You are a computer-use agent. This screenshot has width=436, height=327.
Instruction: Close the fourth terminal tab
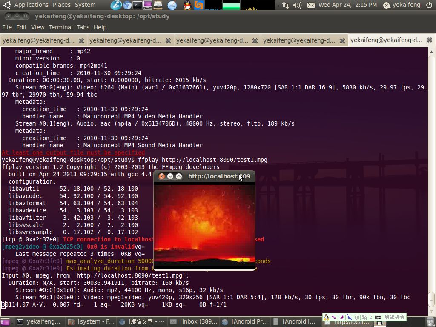342,41
